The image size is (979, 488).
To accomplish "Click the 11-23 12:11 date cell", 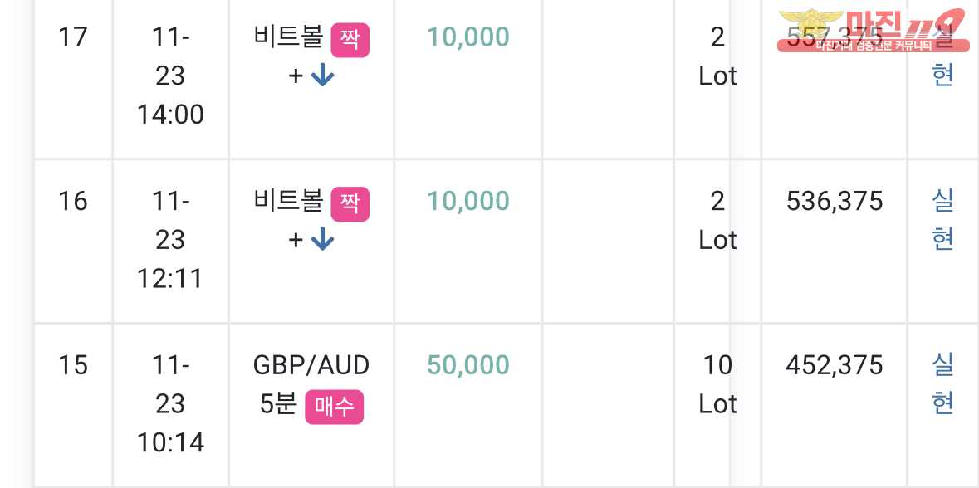I will [x=170, y=239].
